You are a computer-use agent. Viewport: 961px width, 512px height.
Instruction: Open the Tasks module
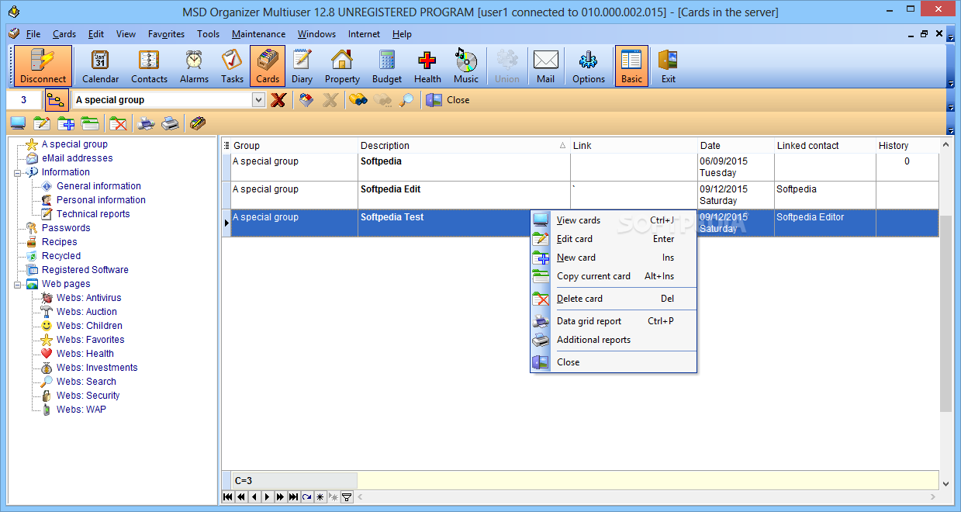coord(232,66)
